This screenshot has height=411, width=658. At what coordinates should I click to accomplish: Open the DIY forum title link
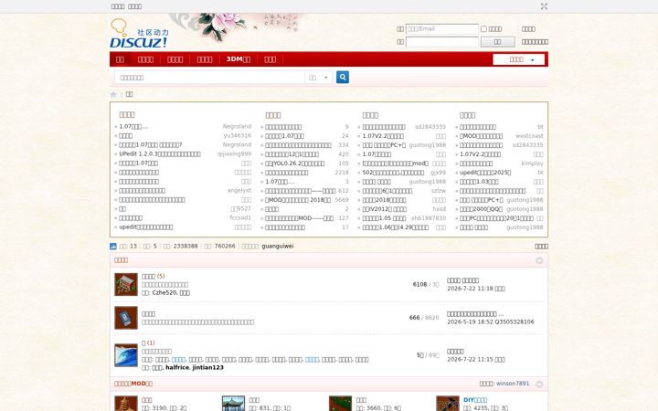point(475,400)
